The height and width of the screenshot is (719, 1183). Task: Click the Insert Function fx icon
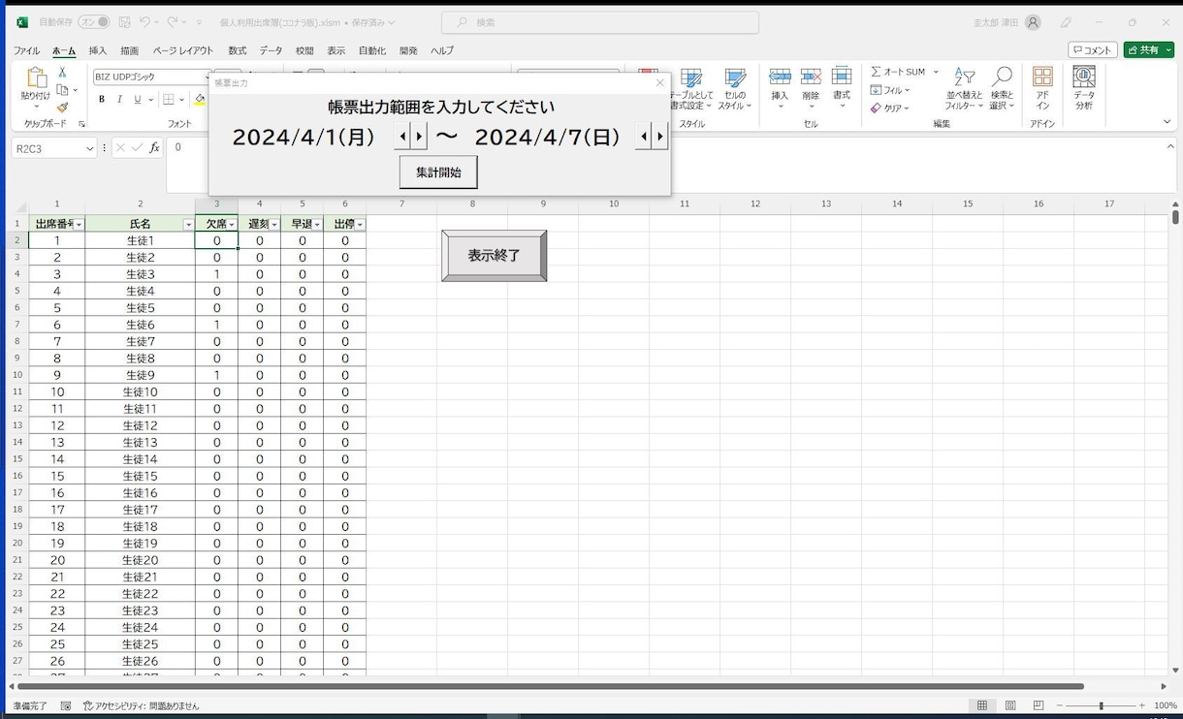pos(154,147)
